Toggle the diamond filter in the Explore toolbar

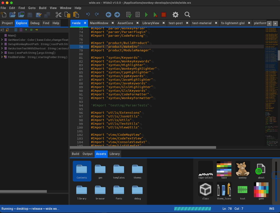pyautogui.click(x=26, y=30)
